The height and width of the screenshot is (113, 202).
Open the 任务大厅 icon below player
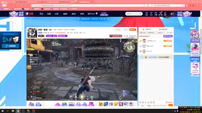click(x=31, y=104)
